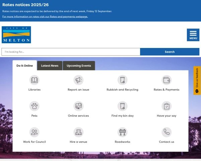
Task: Click the Pets paw icon
Action: pos(34,106)
